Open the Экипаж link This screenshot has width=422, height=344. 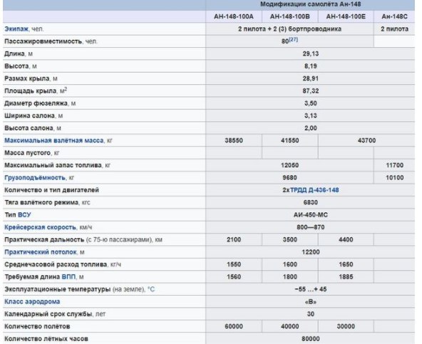[x=16, y=28]
